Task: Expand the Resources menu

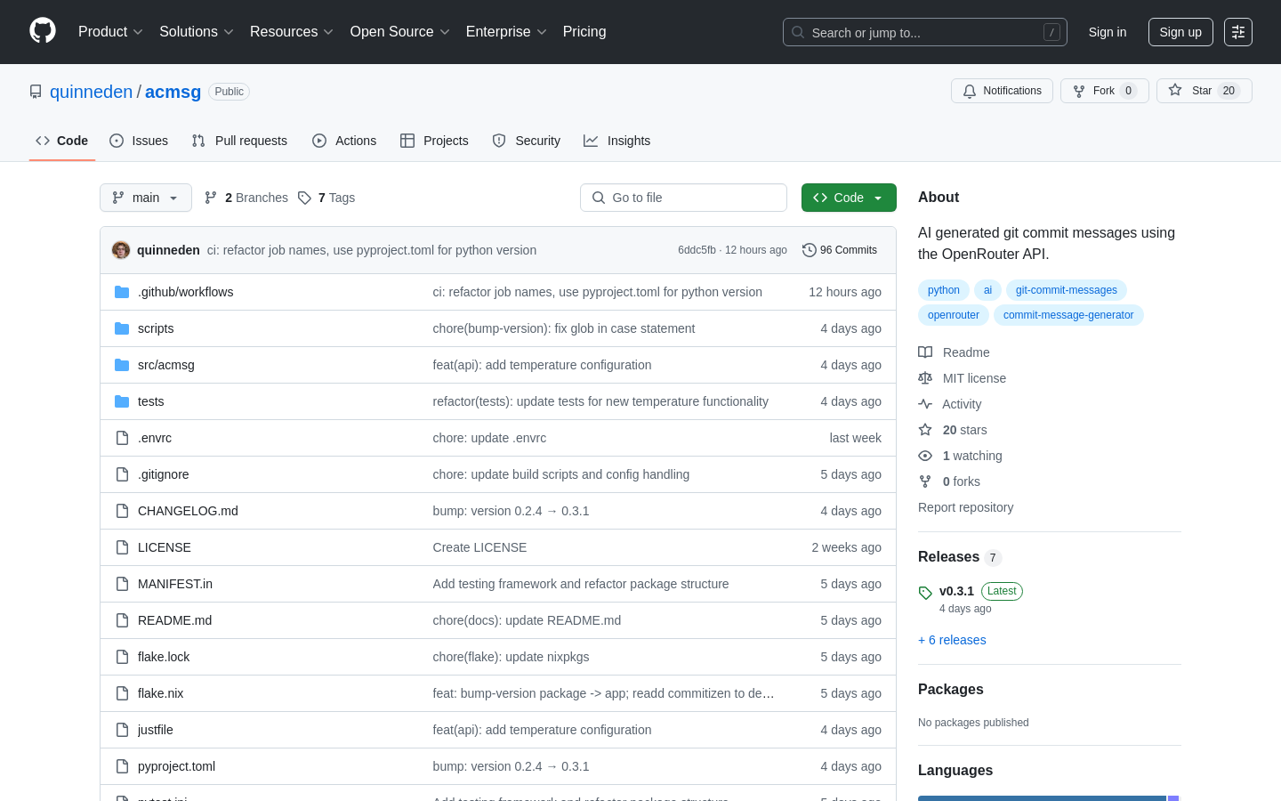Action: coord(292,32)
